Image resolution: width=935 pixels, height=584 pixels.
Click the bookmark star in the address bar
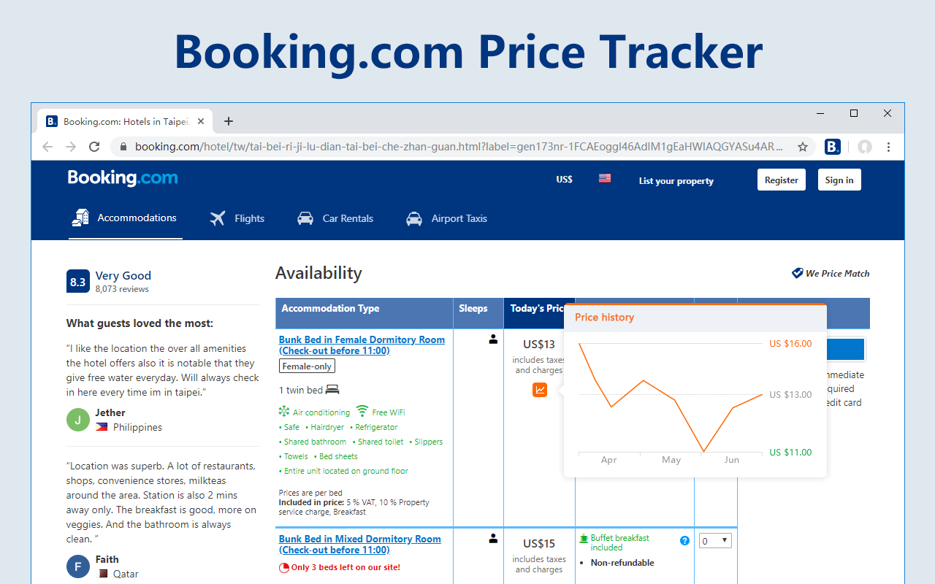pos(802,147)
